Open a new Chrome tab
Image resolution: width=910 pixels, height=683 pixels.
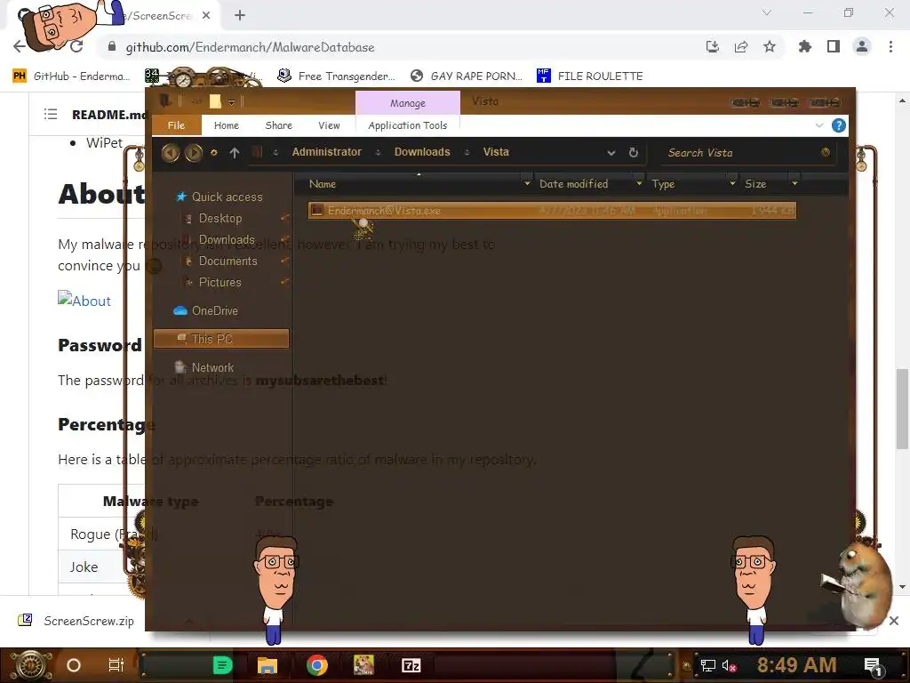(240, 16)
